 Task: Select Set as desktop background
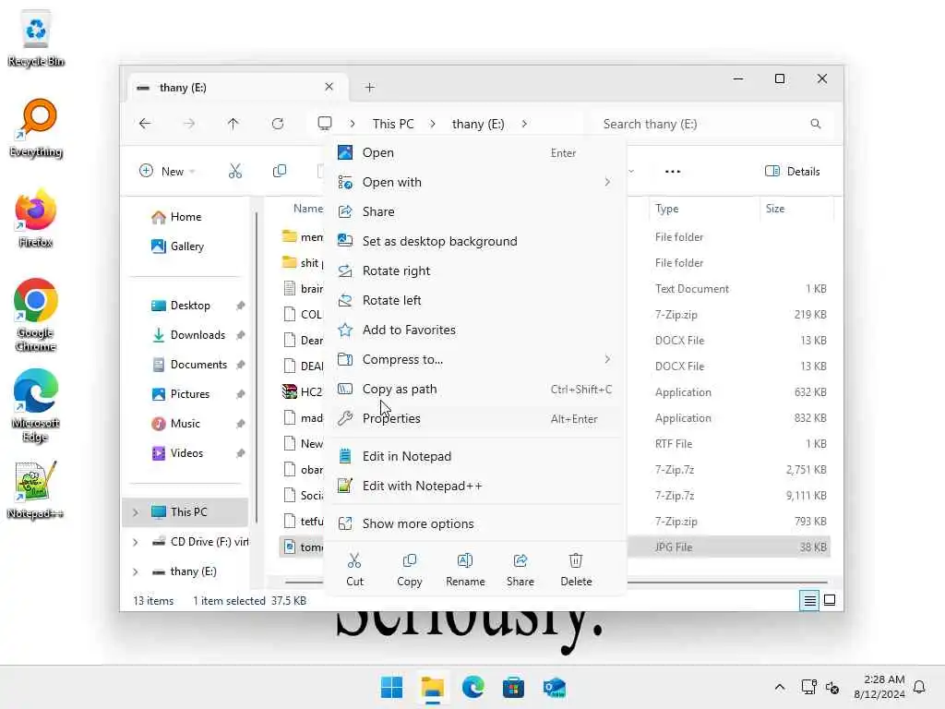coord(475,241)
